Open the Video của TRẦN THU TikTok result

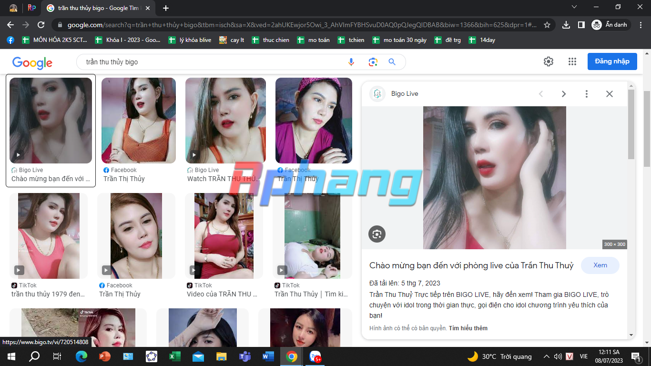pos(224,236)
